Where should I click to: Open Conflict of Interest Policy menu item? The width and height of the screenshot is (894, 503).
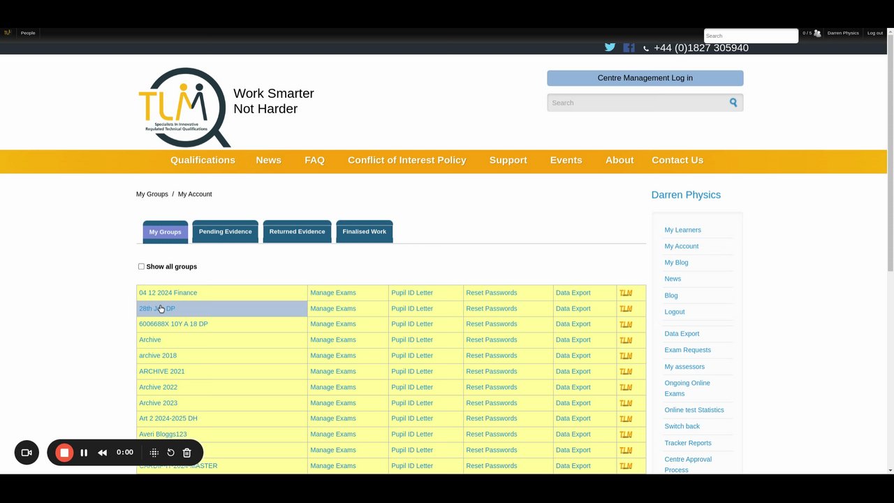point(407,160)
